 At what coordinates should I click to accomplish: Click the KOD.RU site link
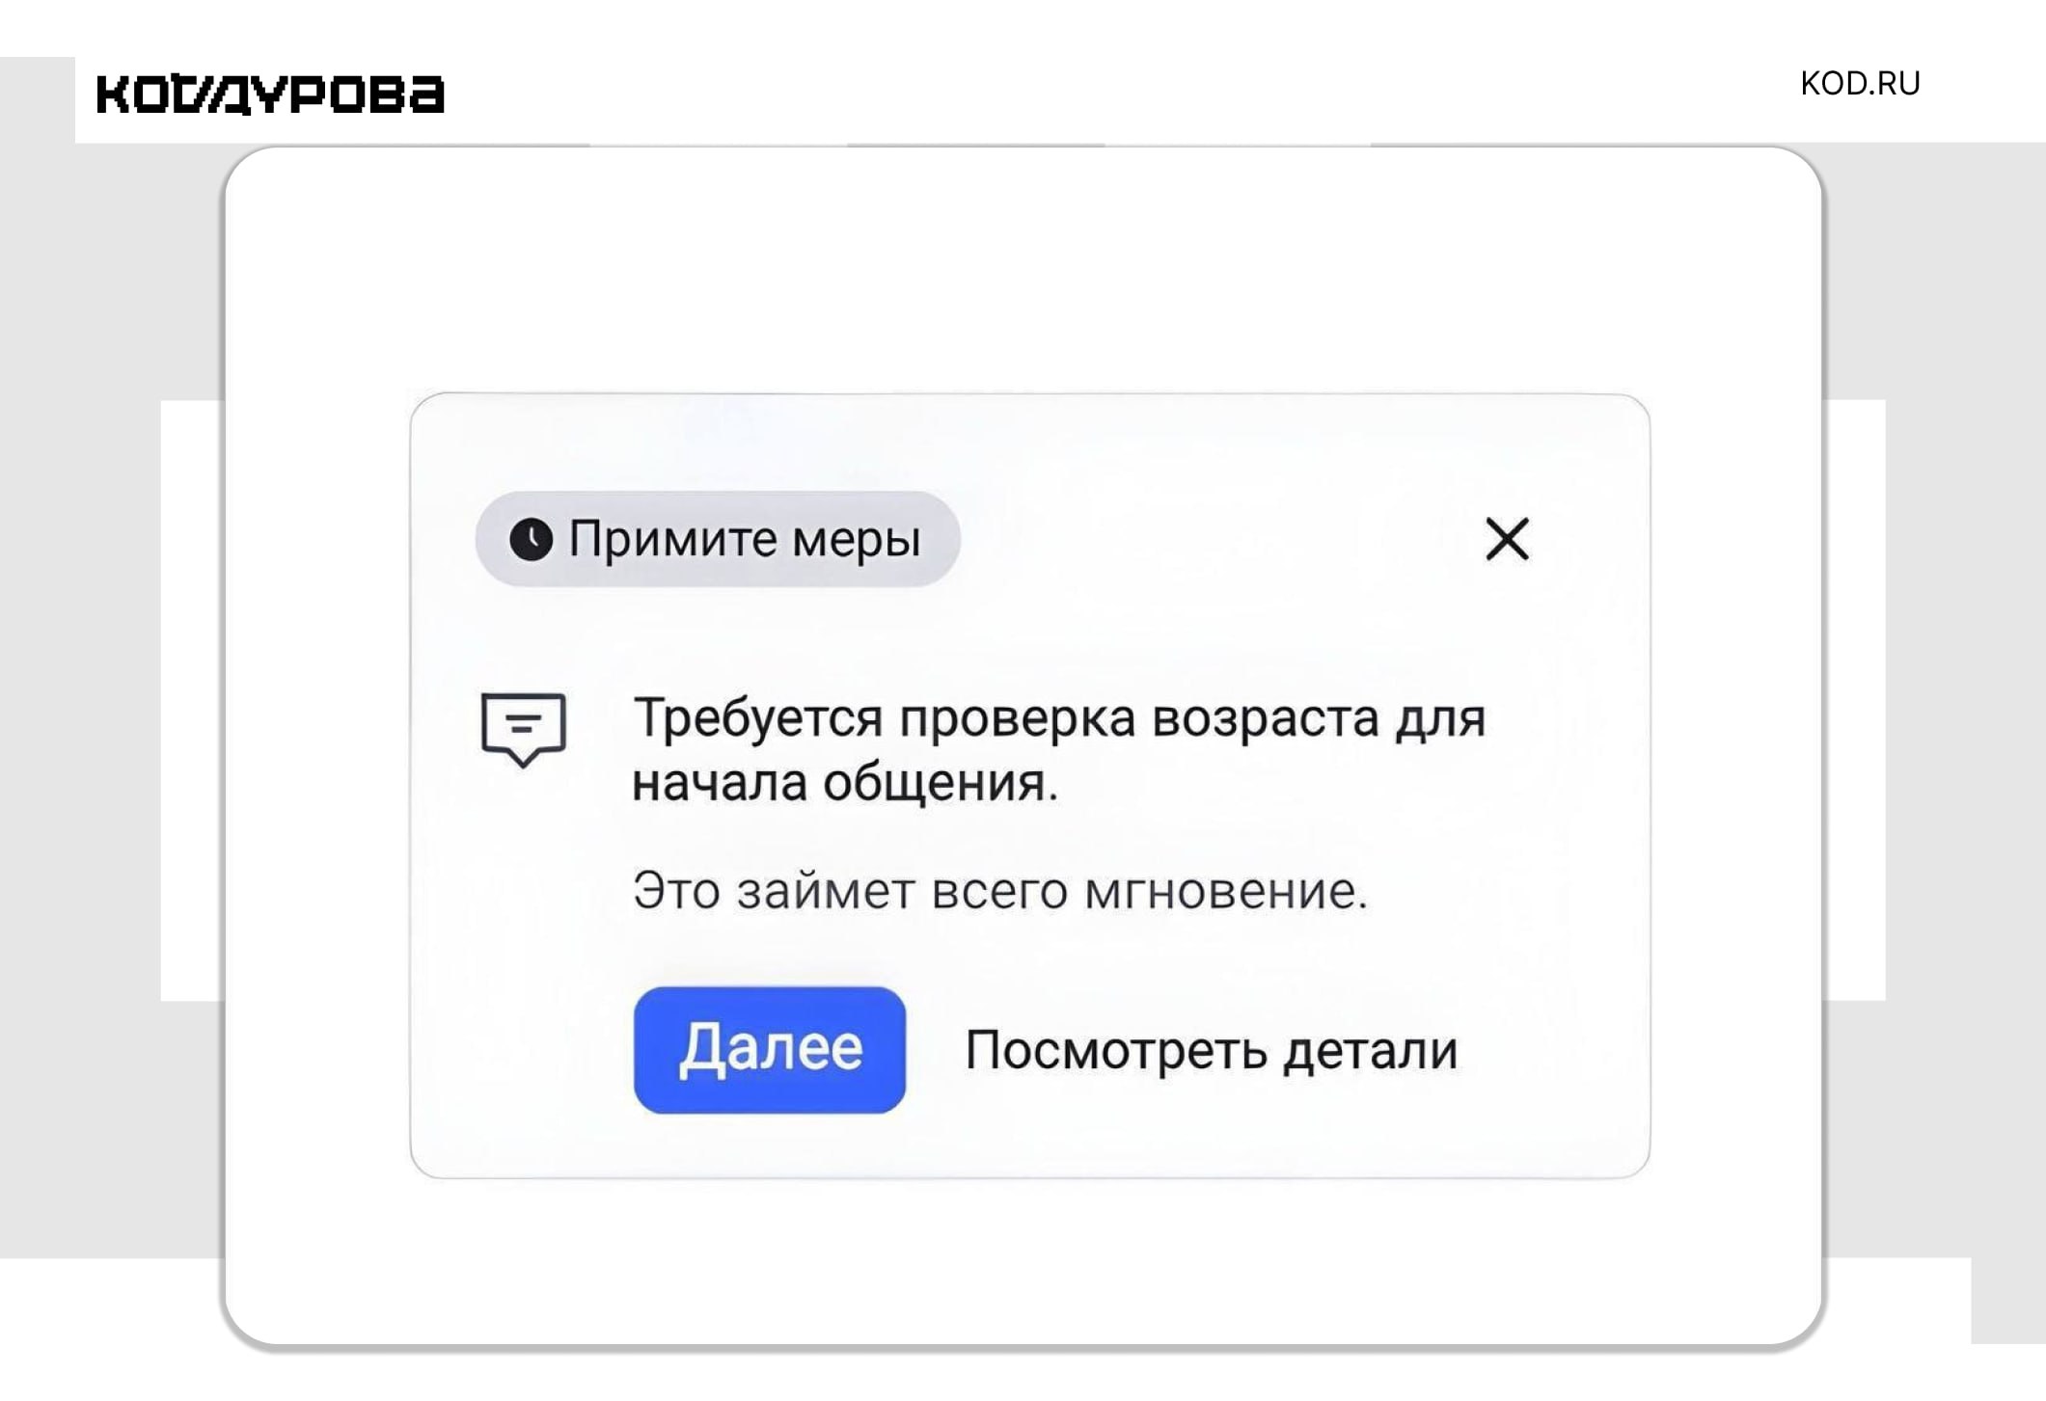[1860, 84]
